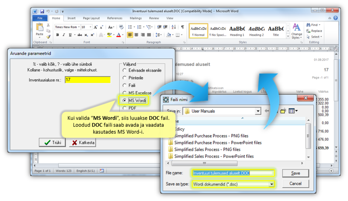Click the Format Painter brush icon
The image size is (348, 201).
pos(48,37)
